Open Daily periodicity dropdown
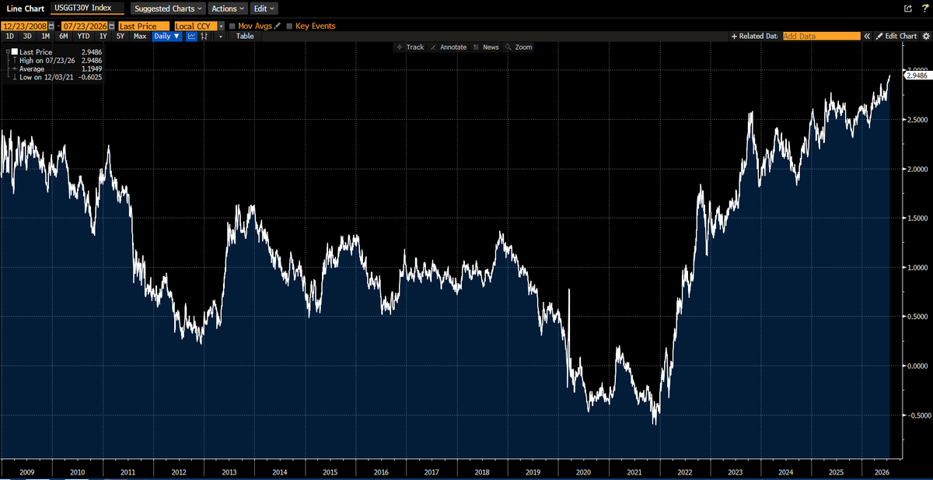Image resolution: width=933 pixels, height=480 pixels. point(166,36)
